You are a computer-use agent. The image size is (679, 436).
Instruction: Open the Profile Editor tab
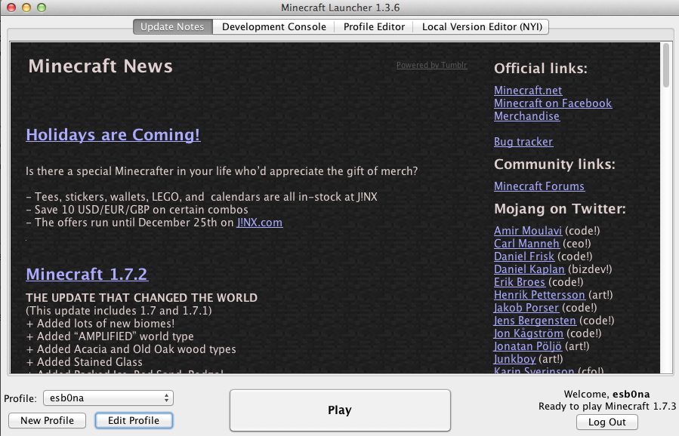374,27
